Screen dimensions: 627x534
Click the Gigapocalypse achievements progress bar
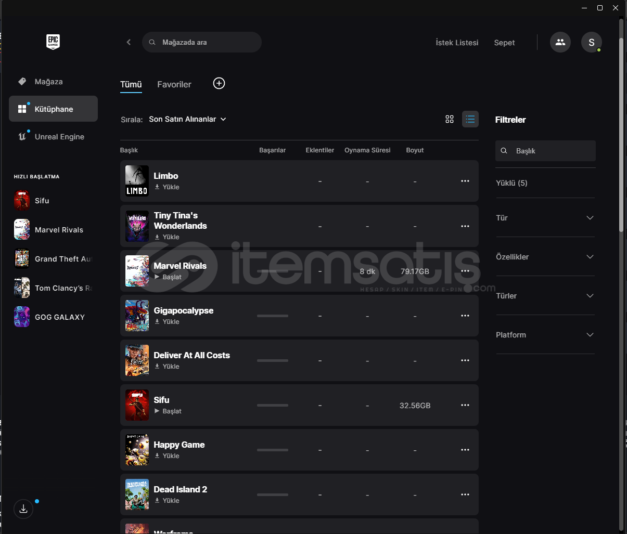[273, 316]
